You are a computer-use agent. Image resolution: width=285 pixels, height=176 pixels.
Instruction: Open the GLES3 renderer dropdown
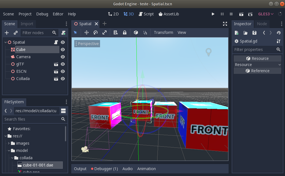[266, 14]
